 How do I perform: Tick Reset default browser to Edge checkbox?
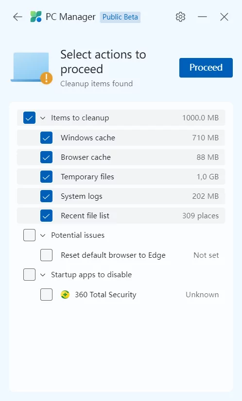pos(47,255)
